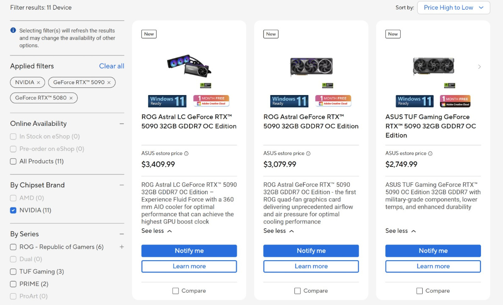Remove the NVIDIA applied filter chip
The image size is (503, 305).
click(38, 82)
